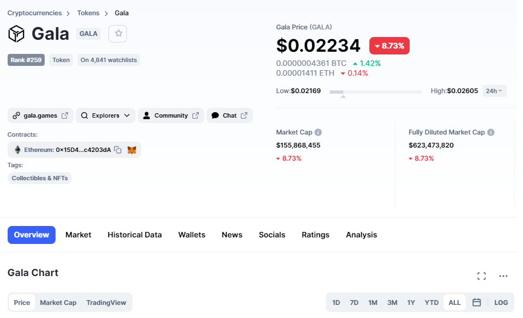Click the low-high price range slider
This screenshot has width=523, height=318.
click(x=375, y=92)
